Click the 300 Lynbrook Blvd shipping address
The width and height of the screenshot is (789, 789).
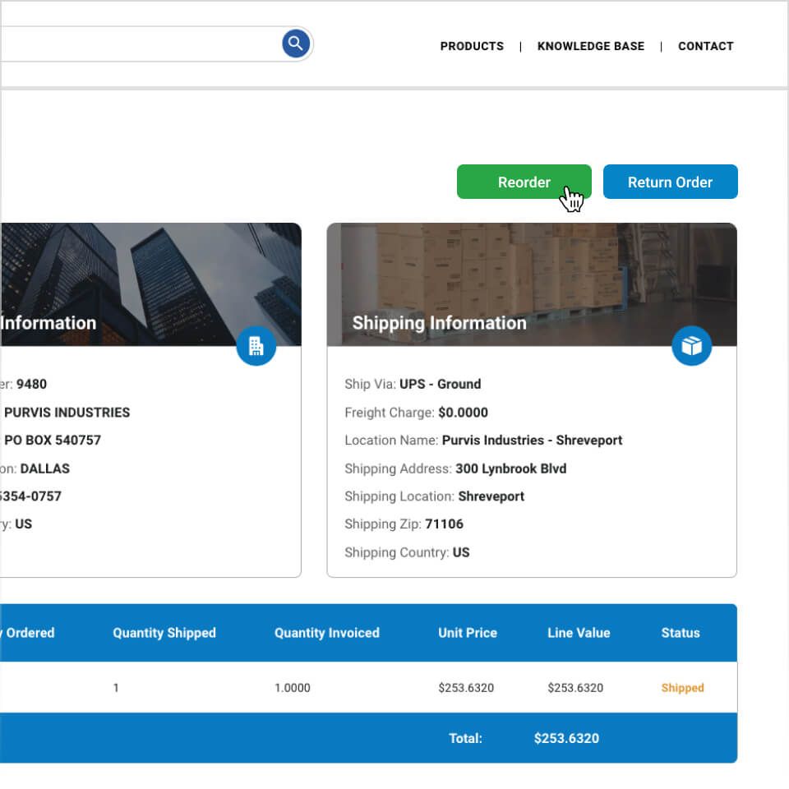[x=510, y=468]
